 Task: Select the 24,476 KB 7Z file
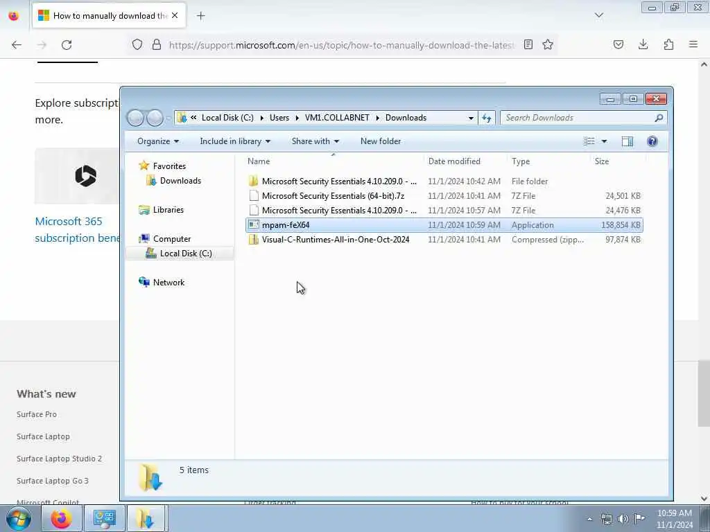click(x=444, y=211)
